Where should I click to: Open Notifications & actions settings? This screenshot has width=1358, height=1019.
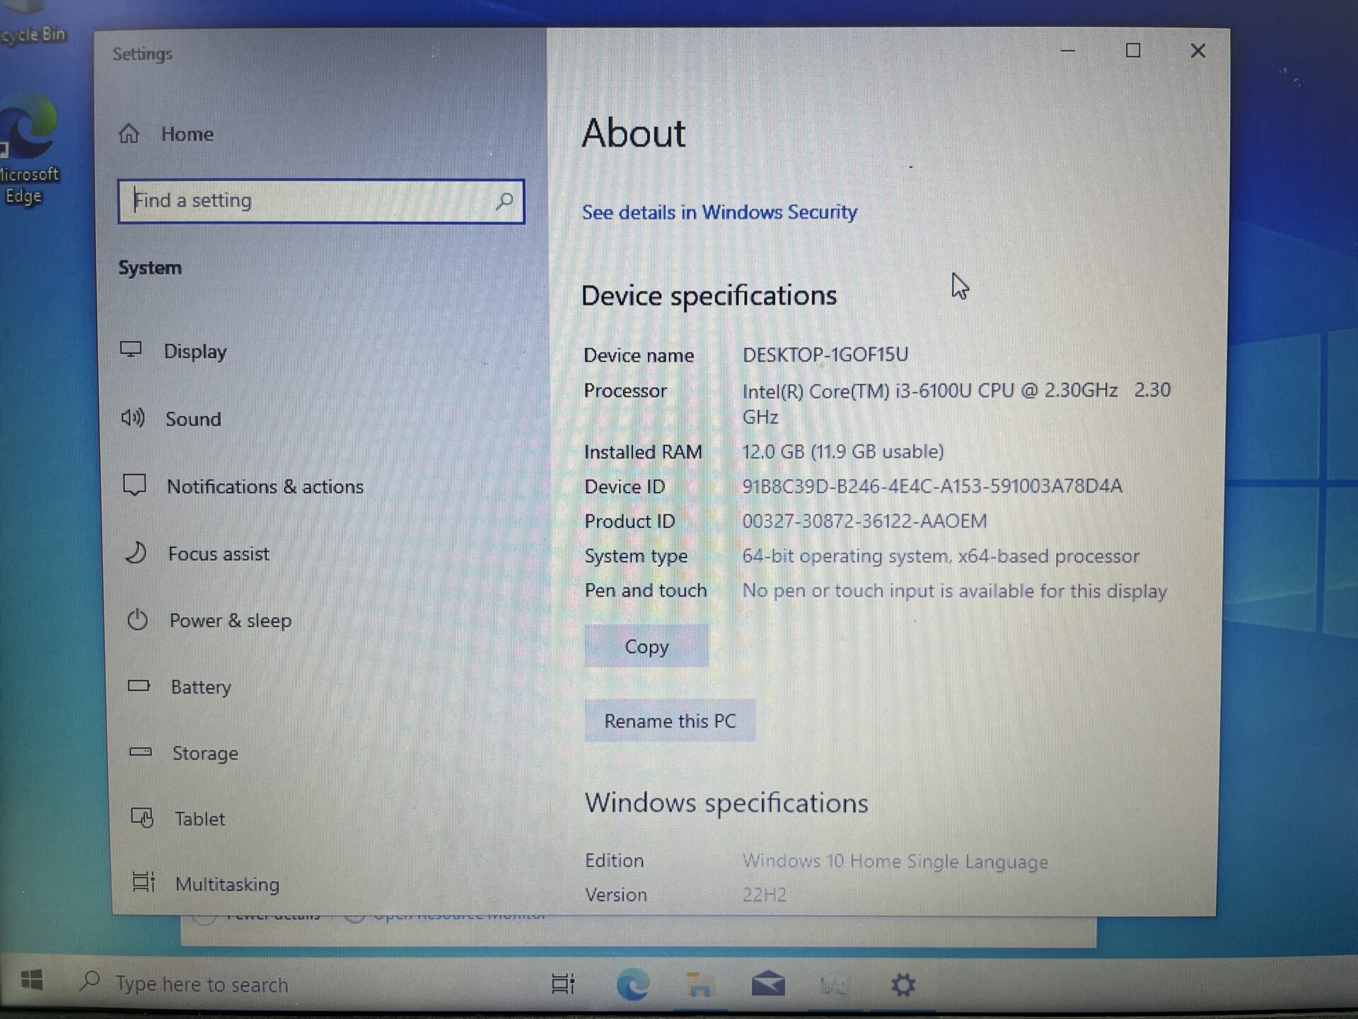tap(265, 486)
